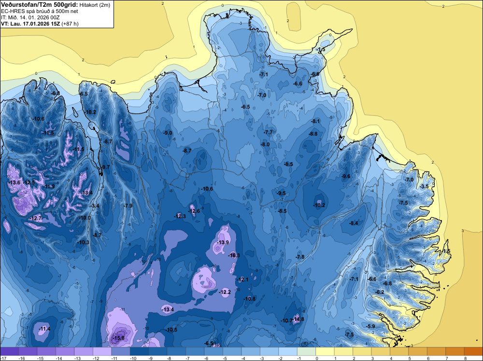Click the forecast offset '(+87 h)'
The width and height of the screenshot is (483, 361).
(x=70, y=24)
